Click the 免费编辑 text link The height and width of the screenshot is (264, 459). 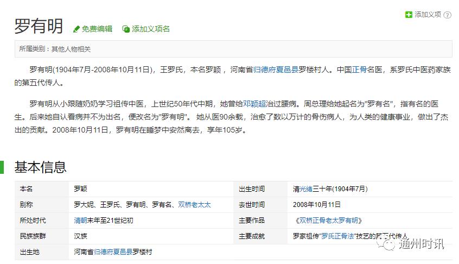click(x=97, y=29)
